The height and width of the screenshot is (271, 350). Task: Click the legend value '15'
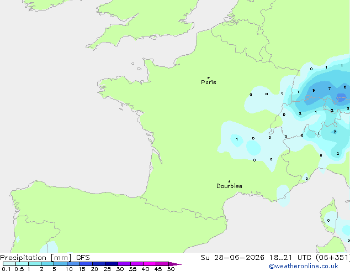(x=82, y=269)
